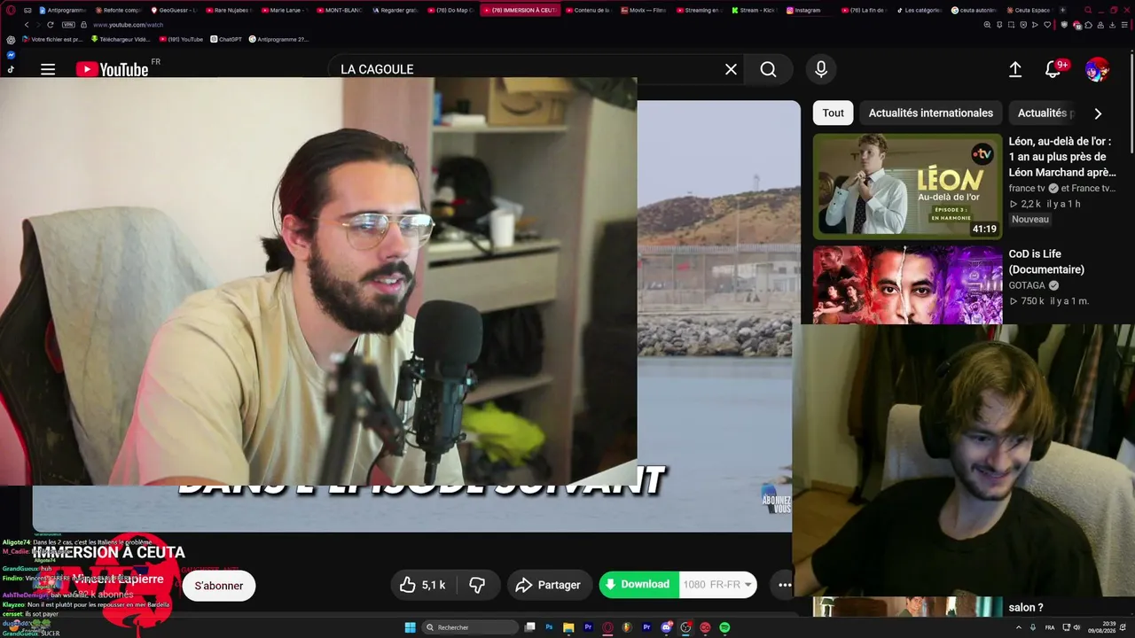
Task: Go back in browser history
Action: [x=27, y=25]
